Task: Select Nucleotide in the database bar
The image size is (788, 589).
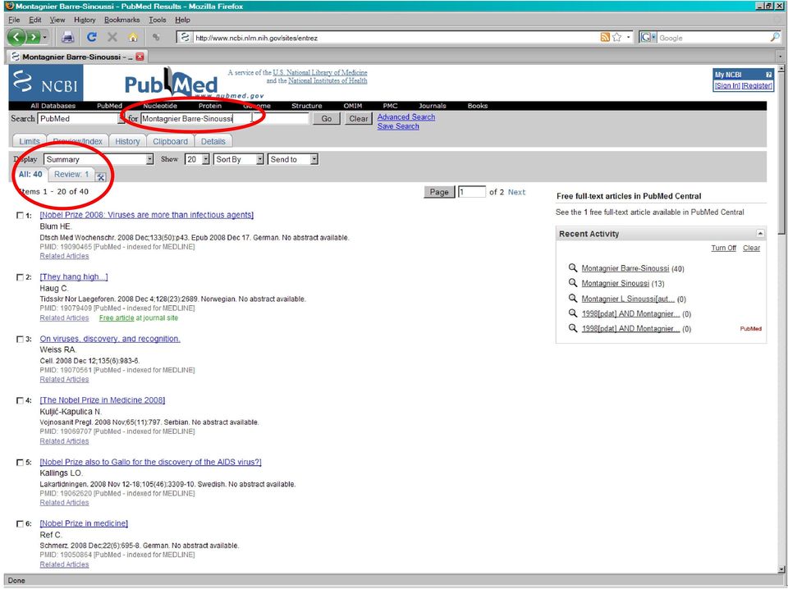Action: tap(160, 106)
